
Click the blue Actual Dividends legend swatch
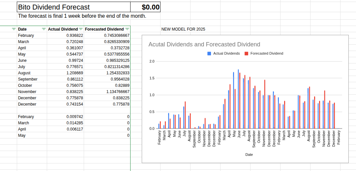209,54
